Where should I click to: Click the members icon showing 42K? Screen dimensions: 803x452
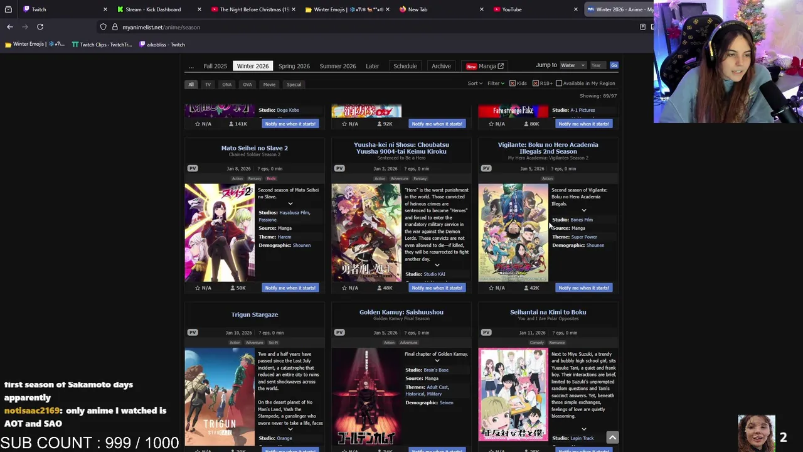click(x=526, y=288)
